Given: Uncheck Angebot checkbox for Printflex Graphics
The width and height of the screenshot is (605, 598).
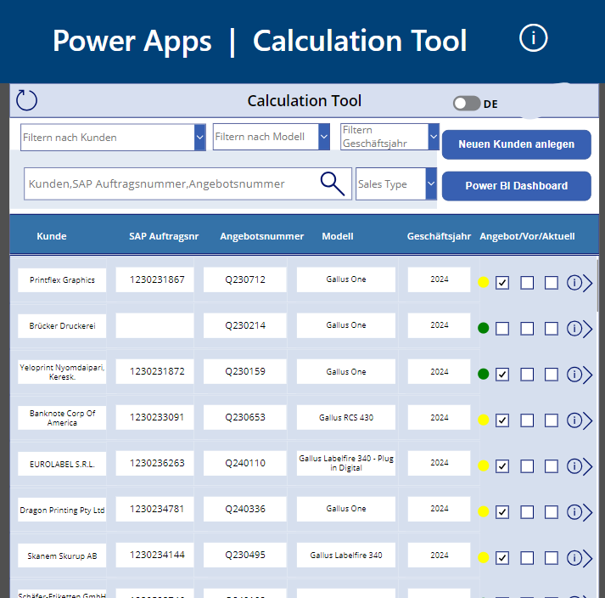Looking at the screenshot, I should (502, 283).
